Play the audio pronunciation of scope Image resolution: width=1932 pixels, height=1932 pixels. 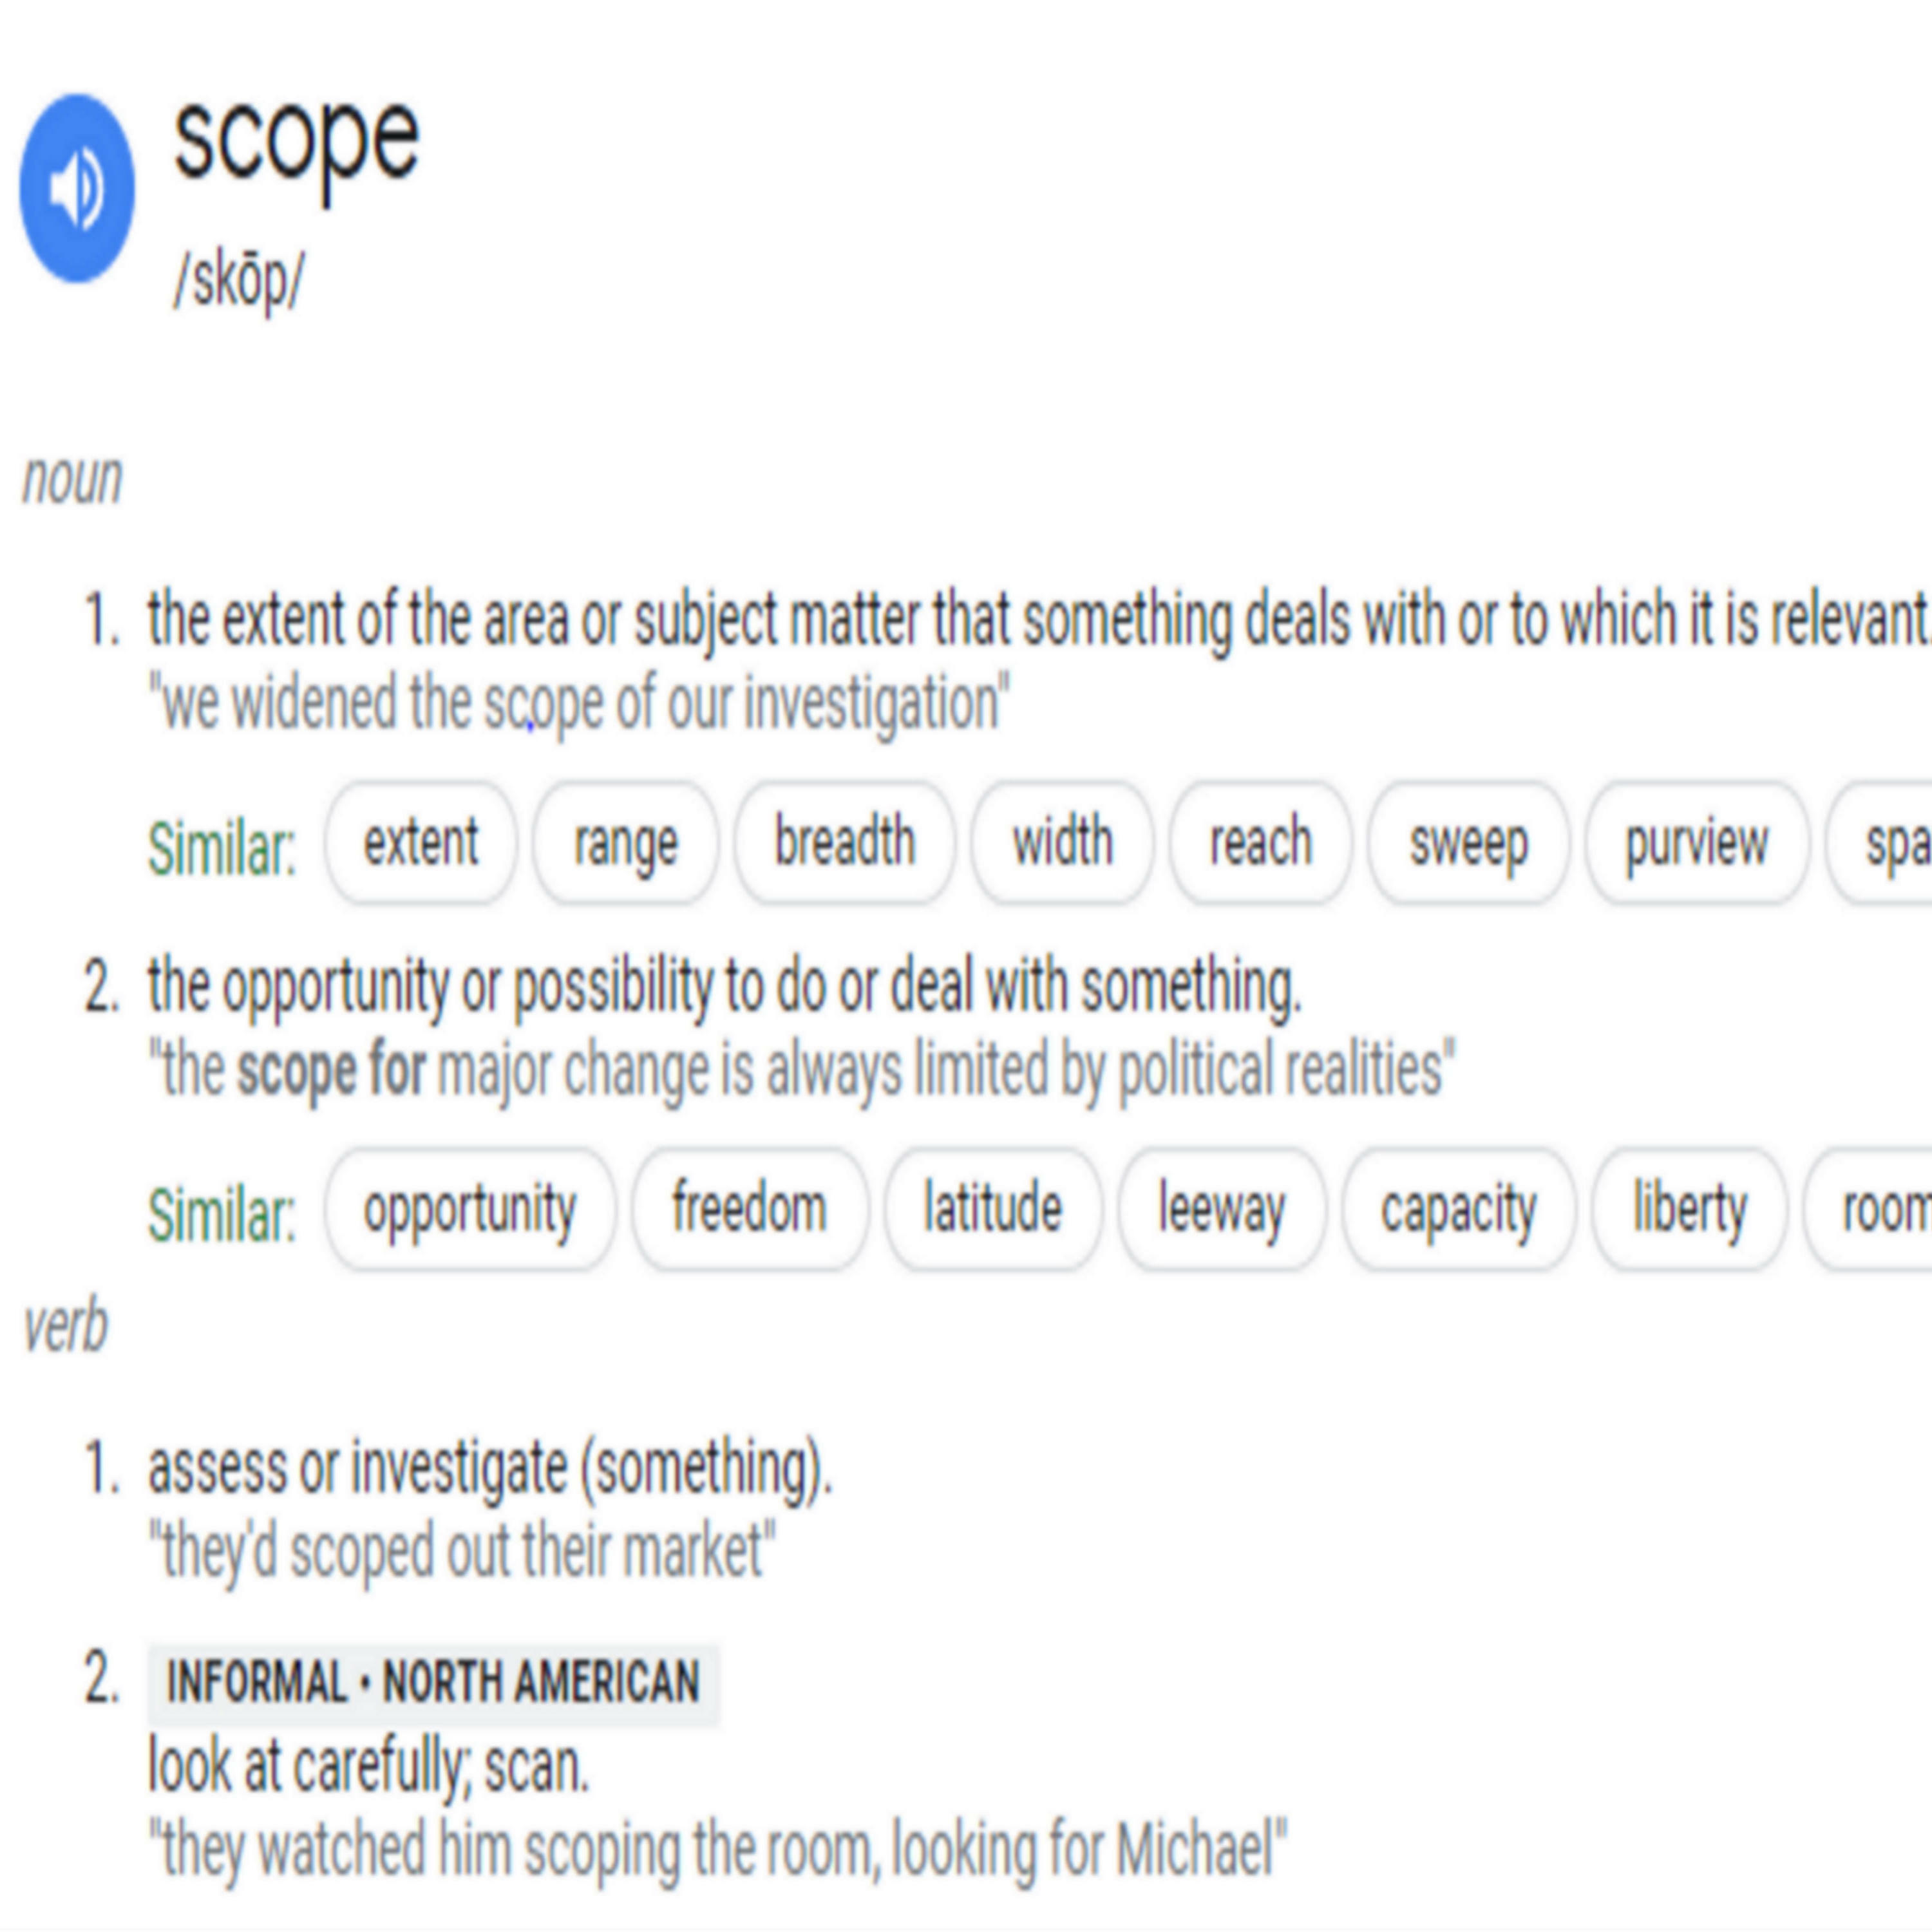point(77,189)
